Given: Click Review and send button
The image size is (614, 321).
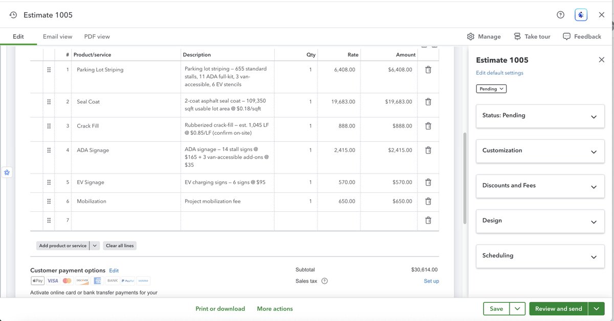Looking at the screenshot, I should pyautogui.click(x=559, y=309).
